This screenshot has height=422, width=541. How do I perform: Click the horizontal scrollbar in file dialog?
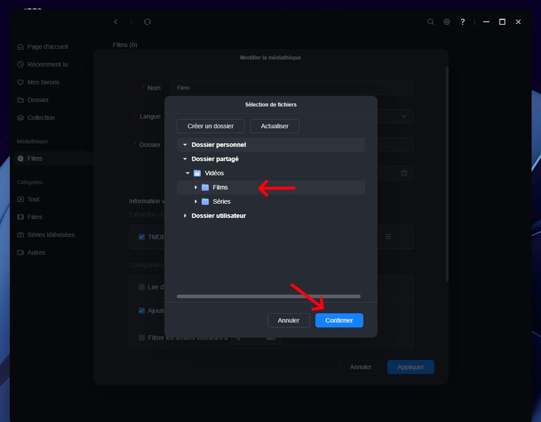click(268, 296)
